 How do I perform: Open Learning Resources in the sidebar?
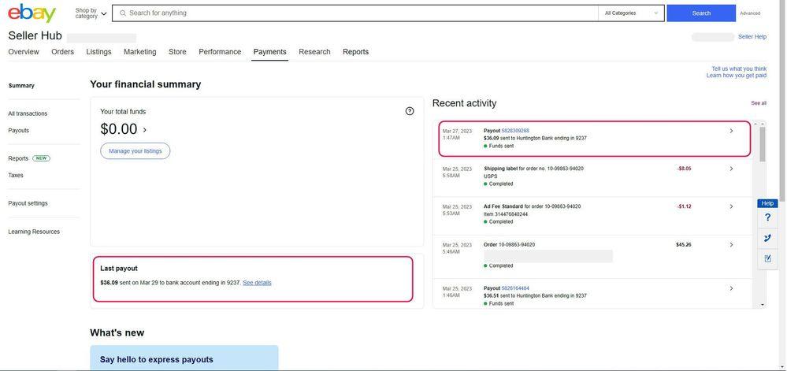point(34,232)
